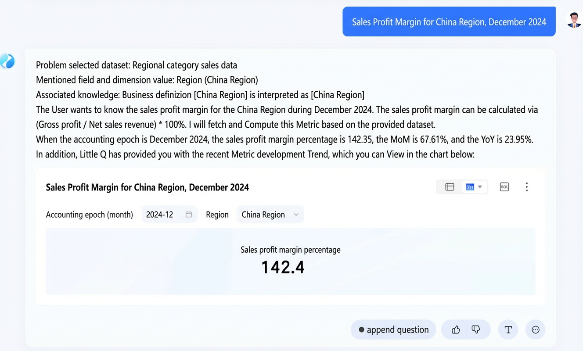Screen dimensions: 583x351
Task: Open the circled ellipsis more options
Action: click(x=536, y=330)
